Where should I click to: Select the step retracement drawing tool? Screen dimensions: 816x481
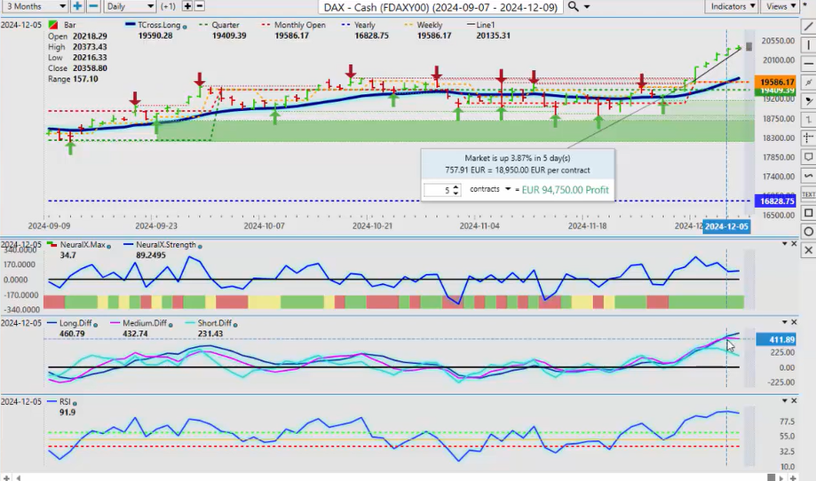pyautogui.click(x=808, y=120)
